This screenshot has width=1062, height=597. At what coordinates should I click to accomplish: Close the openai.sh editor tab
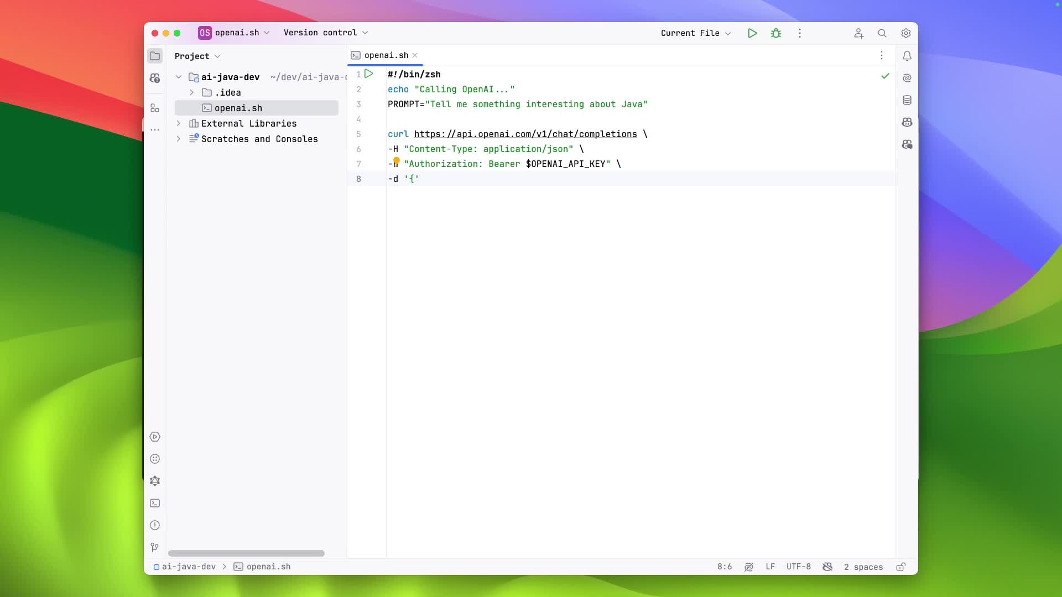click(x=415, y=55)
